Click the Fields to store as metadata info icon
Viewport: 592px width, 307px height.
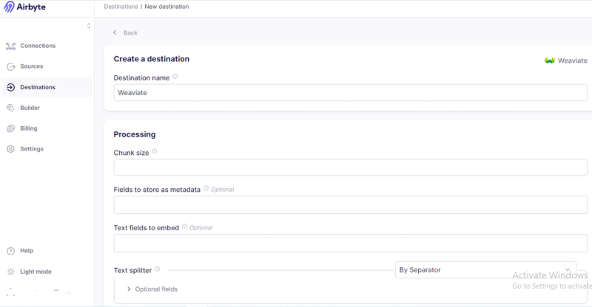tap(206, 188)
